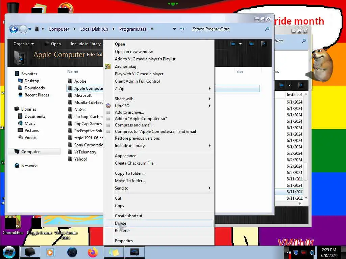Click the help icon in toolbar

[x=263, y=44]
